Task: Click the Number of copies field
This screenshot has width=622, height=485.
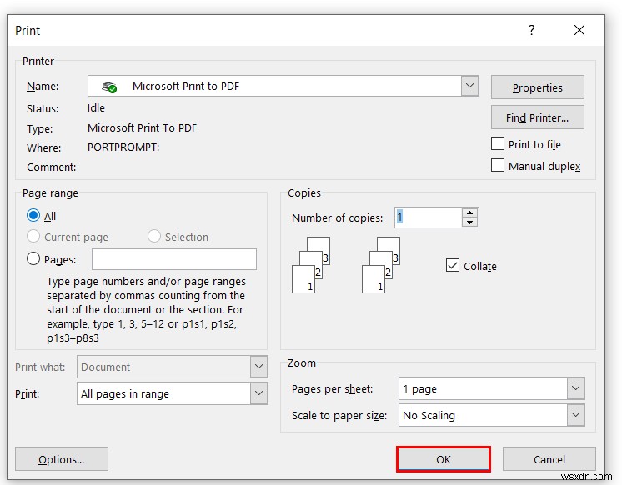Action: pyautogui.click(x=428, y=217)
